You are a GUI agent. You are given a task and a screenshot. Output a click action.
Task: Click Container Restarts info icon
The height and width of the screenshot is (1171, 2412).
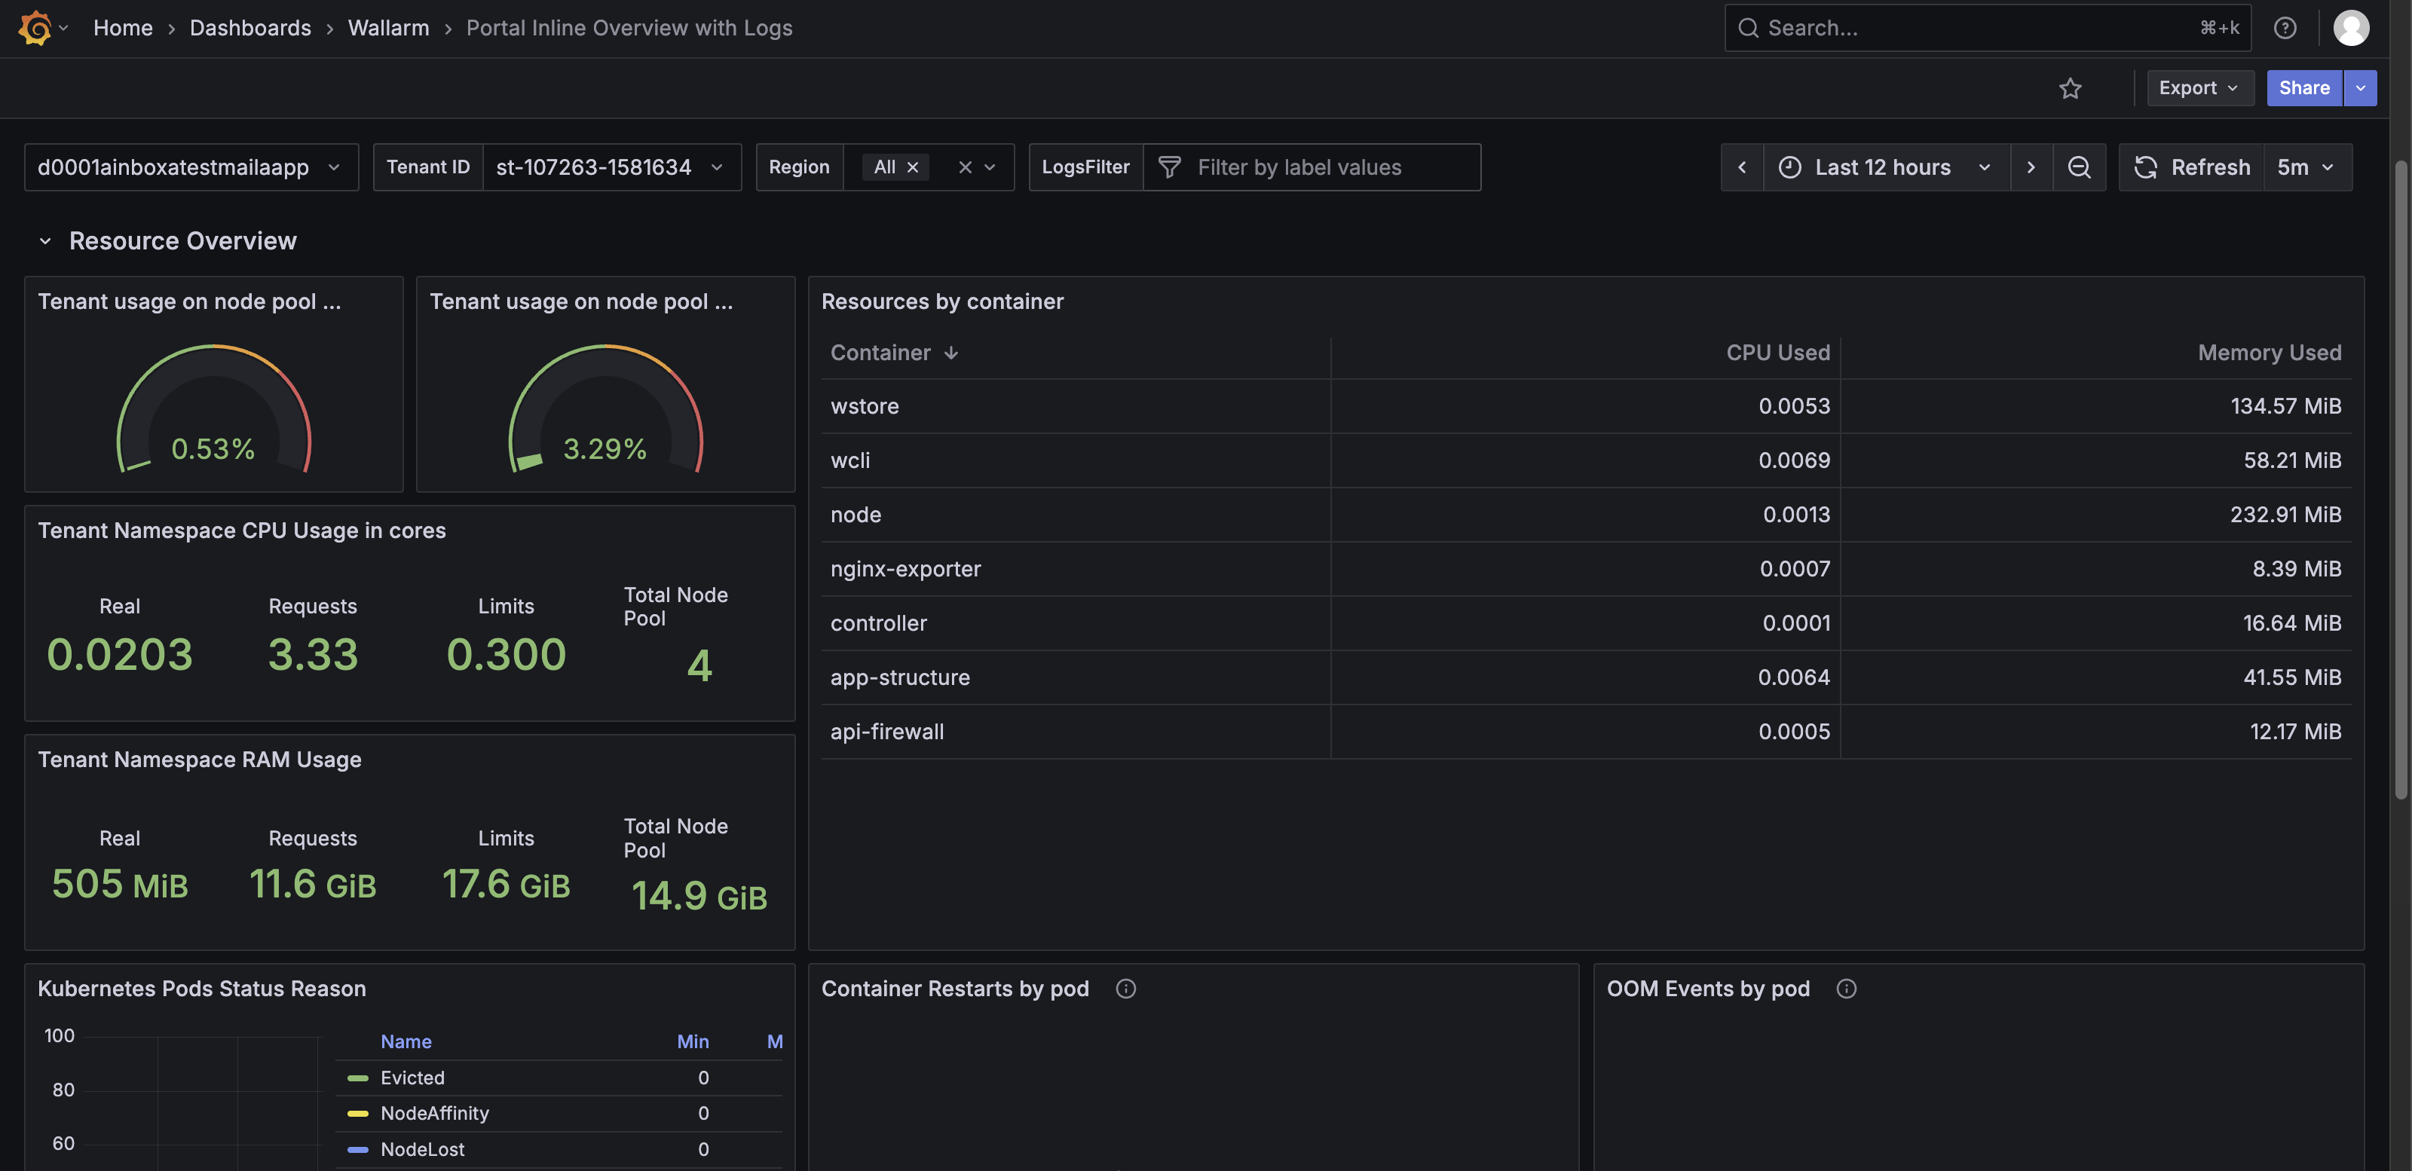(x=1125, y=989)
